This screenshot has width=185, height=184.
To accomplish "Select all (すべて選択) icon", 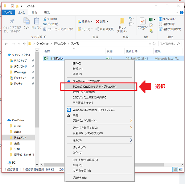I will coord(160,19).
